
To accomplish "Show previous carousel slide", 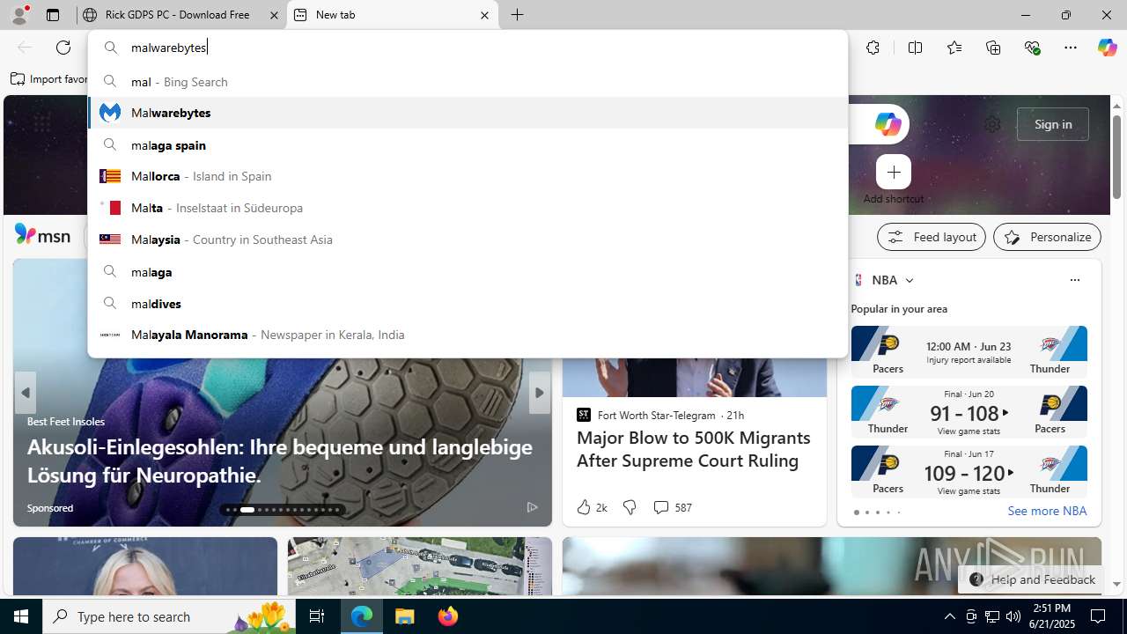I will [25, 393].
